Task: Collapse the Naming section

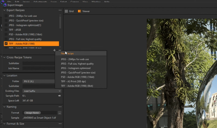Action: tap(4, 107)
